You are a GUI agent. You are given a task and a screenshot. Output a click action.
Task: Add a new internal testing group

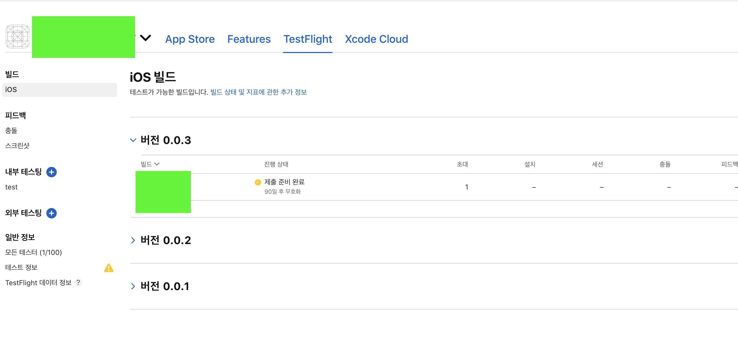coord(51,172)
